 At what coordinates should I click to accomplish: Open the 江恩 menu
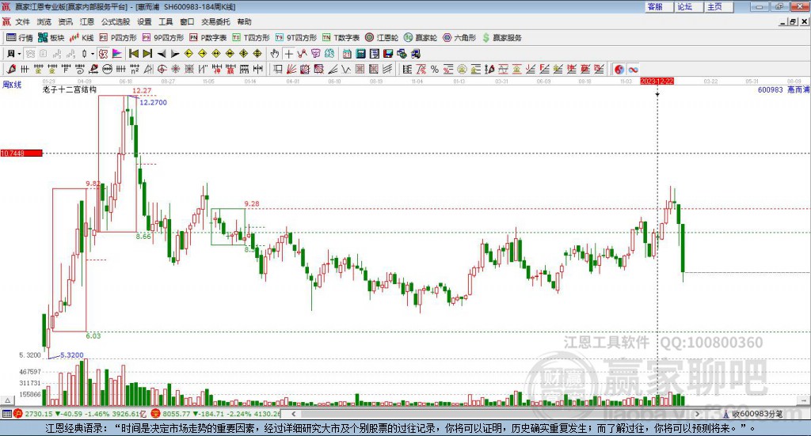coord(87,21)
